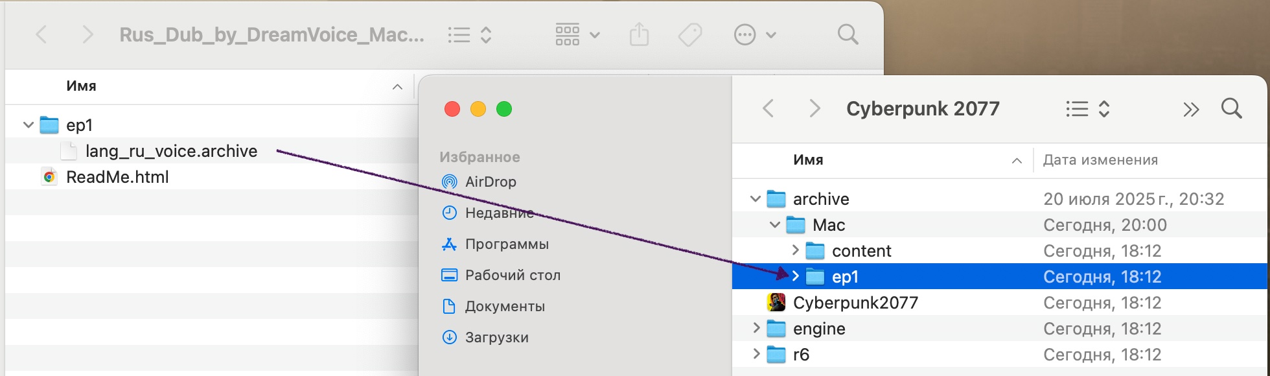Show more toolbar items in Cyberpunk 2077 window
The height and width of the screenshot is (376, 1270).
[1191, 109]
